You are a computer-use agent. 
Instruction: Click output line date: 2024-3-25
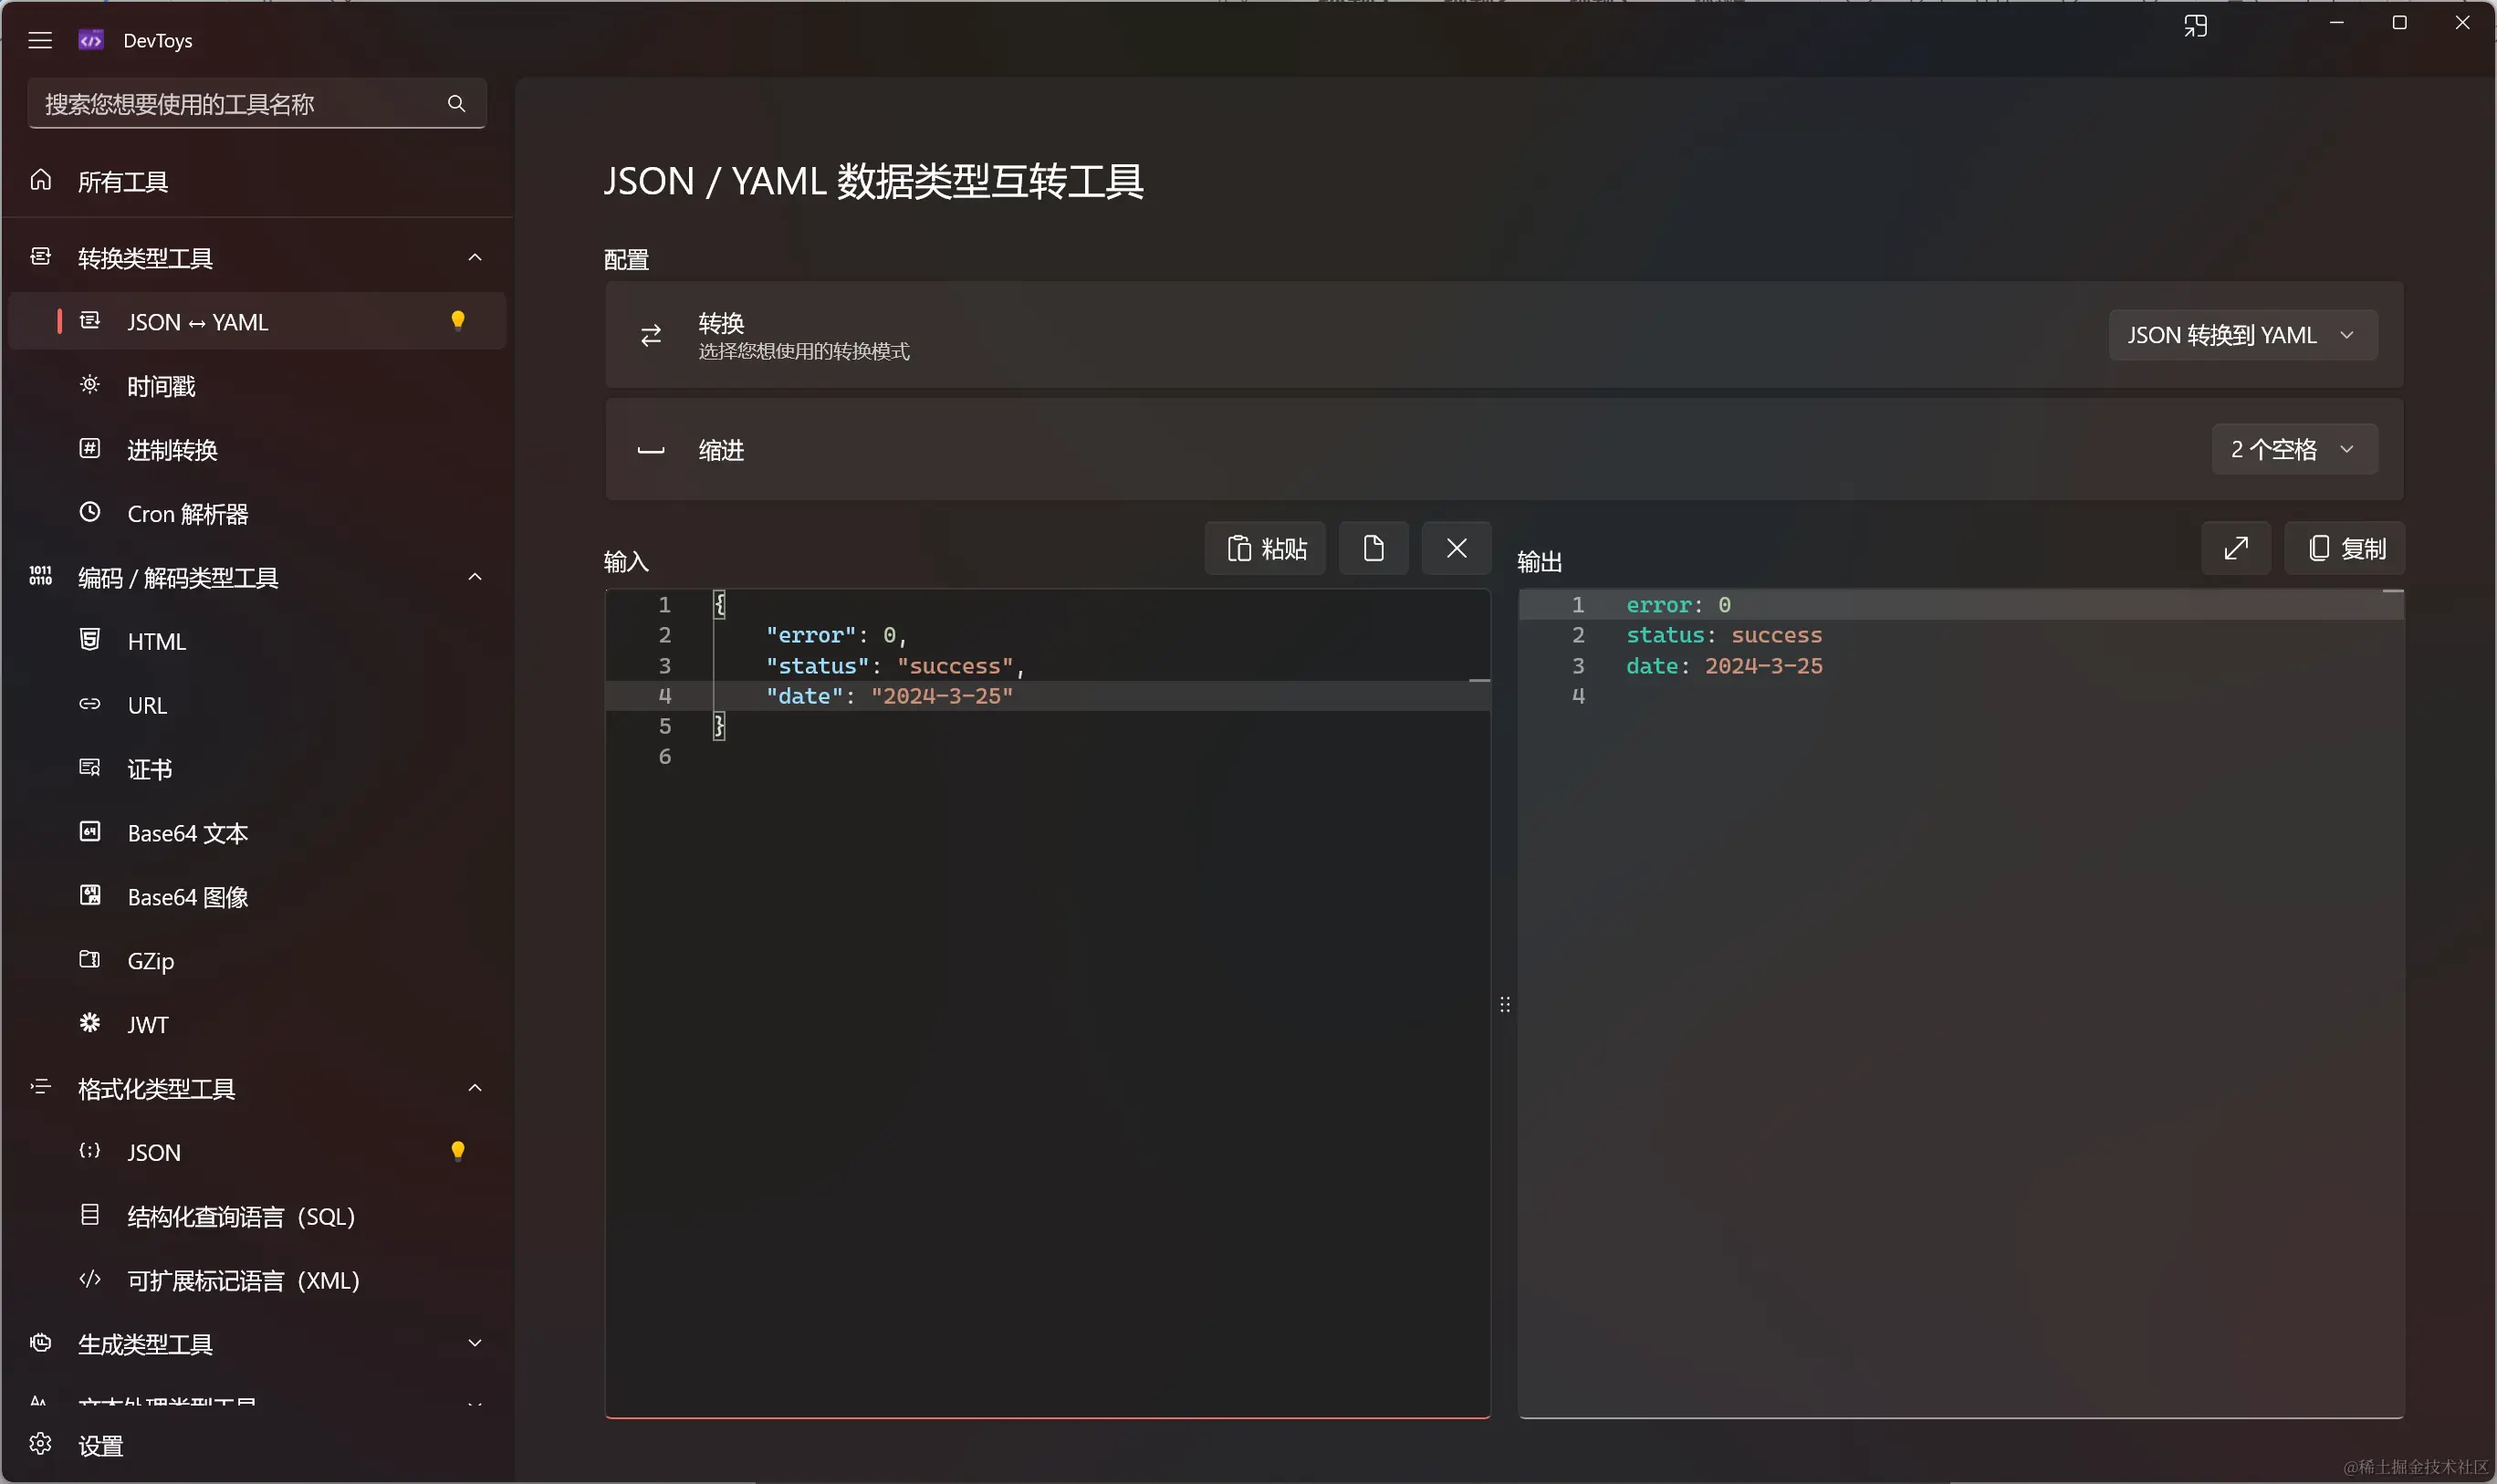coord(1724,666)
